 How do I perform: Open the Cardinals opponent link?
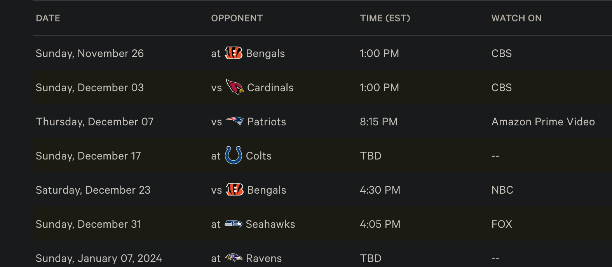(x=270, y=88)
